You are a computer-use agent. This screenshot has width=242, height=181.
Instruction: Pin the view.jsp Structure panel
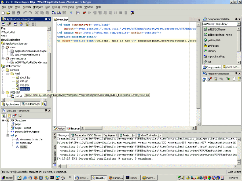pyautogui.click(x=46, y=111)
